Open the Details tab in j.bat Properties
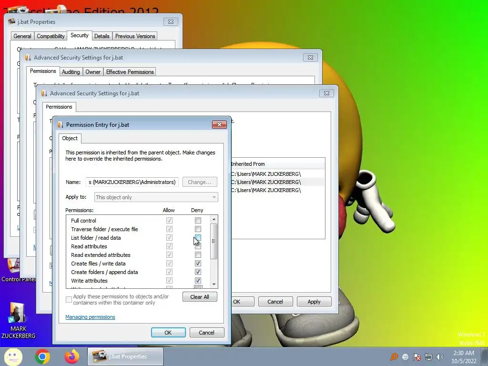488x366 pixels. tap(102, 36)
